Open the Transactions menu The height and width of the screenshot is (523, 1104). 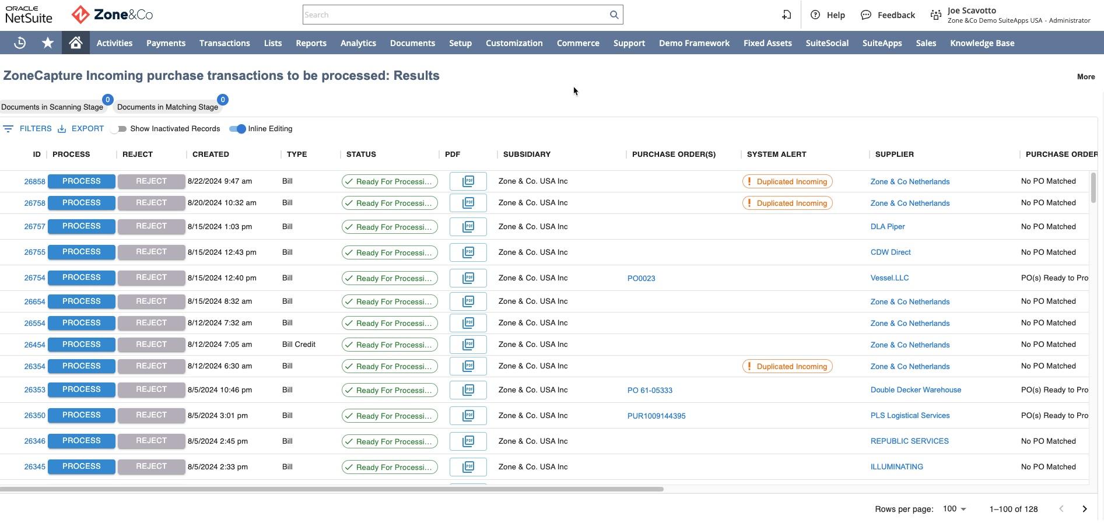225,43
